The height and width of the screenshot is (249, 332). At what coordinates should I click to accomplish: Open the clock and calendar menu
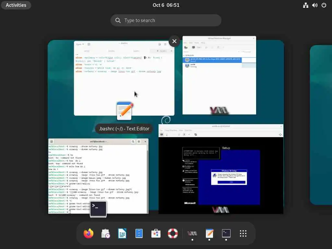click(x=166, y=5)
